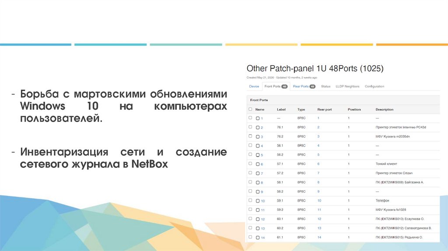
Task: Click the port icon next to port 12
Action: pos(258,219)
